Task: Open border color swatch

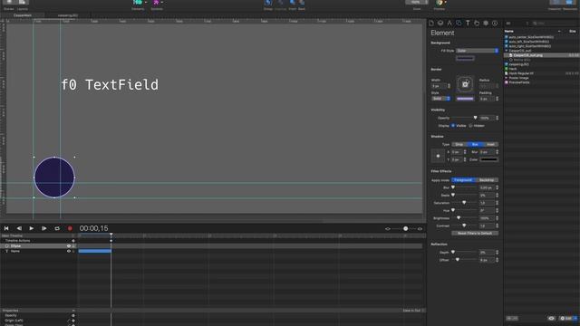Action: (465, 99)
